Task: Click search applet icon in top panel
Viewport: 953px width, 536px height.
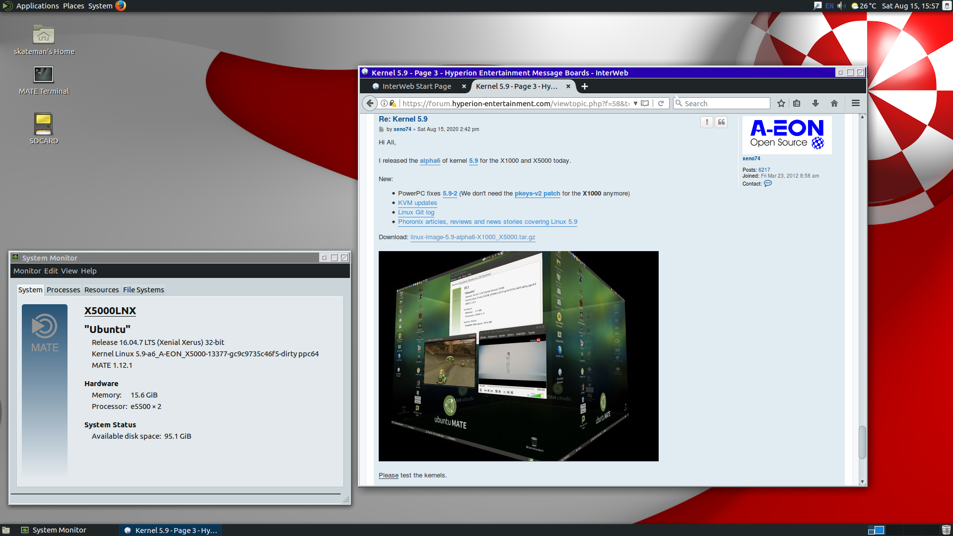Action: pyautogui.click(x=817, y=6)
